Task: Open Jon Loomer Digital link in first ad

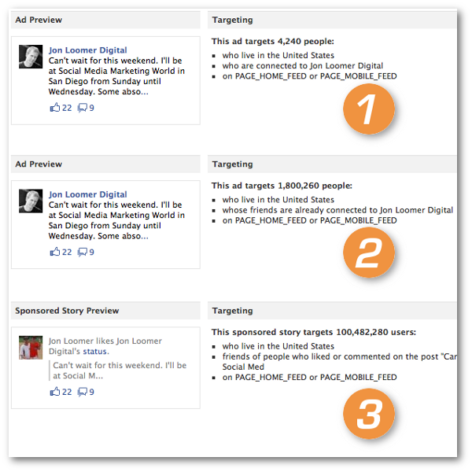Action: 88,50
